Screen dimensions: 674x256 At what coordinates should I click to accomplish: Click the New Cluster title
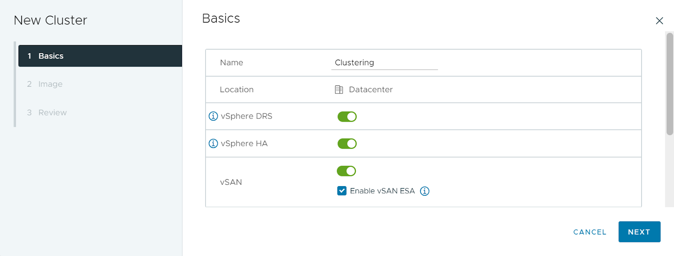pyautogui.click(x=51, y=20)
